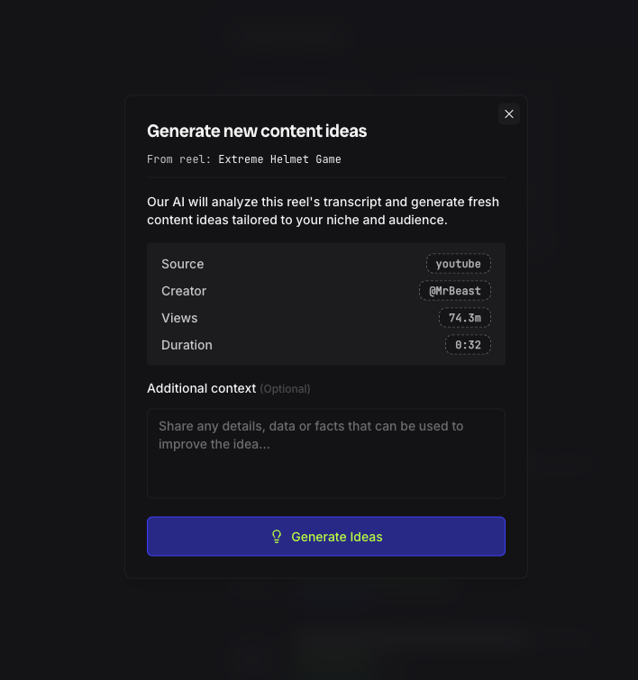Click the Source row label
The image size is (638, 680).
[183, 264]
